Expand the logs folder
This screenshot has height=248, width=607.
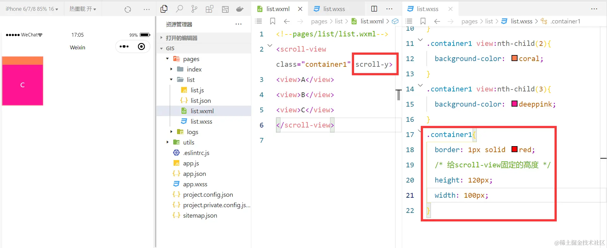(x=171, y=132)
